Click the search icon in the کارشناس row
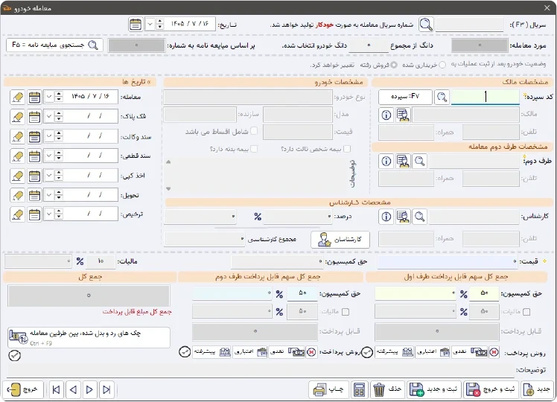Screen dimensions: 557x402 click(419, 217)
